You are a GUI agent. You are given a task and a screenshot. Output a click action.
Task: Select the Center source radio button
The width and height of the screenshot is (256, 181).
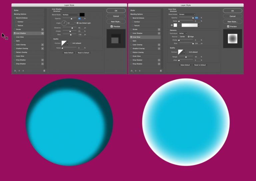point(179,37)
